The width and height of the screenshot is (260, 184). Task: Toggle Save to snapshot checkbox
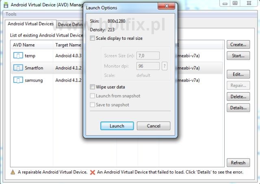pyautogui.click(x=93, y=105)
